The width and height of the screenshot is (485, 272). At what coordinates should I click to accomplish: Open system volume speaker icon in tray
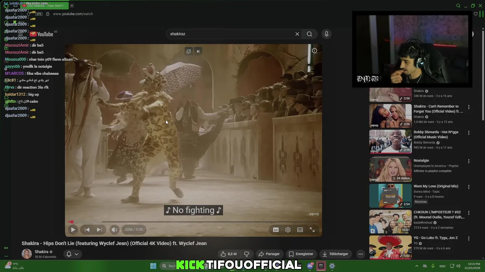[458, 266]
